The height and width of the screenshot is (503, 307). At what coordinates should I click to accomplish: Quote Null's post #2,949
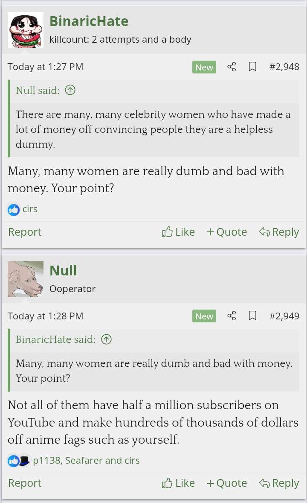coord(226,483)
